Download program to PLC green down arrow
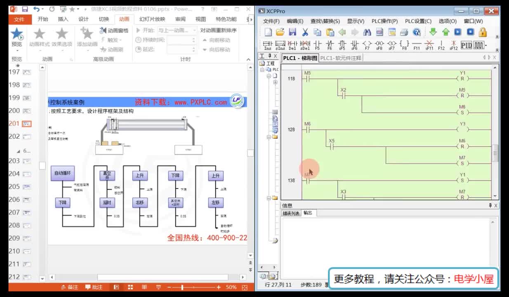This screenshot has width=509, height=297. (433, 32)
